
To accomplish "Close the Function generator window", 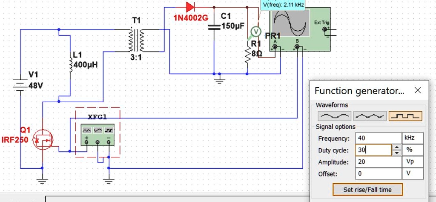I will coord(418,90).
